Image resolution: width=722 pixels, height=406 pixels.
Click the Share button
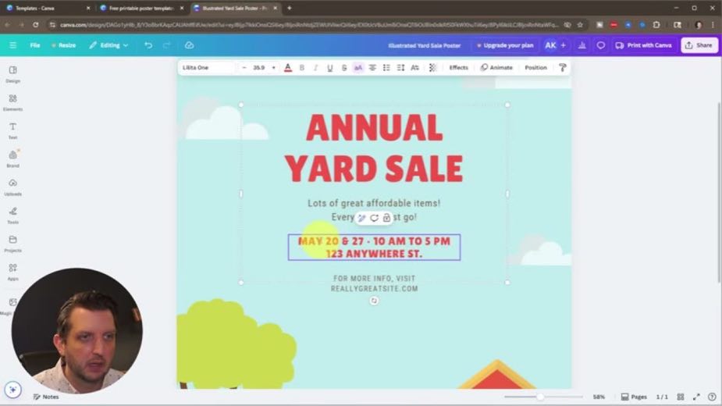coord(699,45)
